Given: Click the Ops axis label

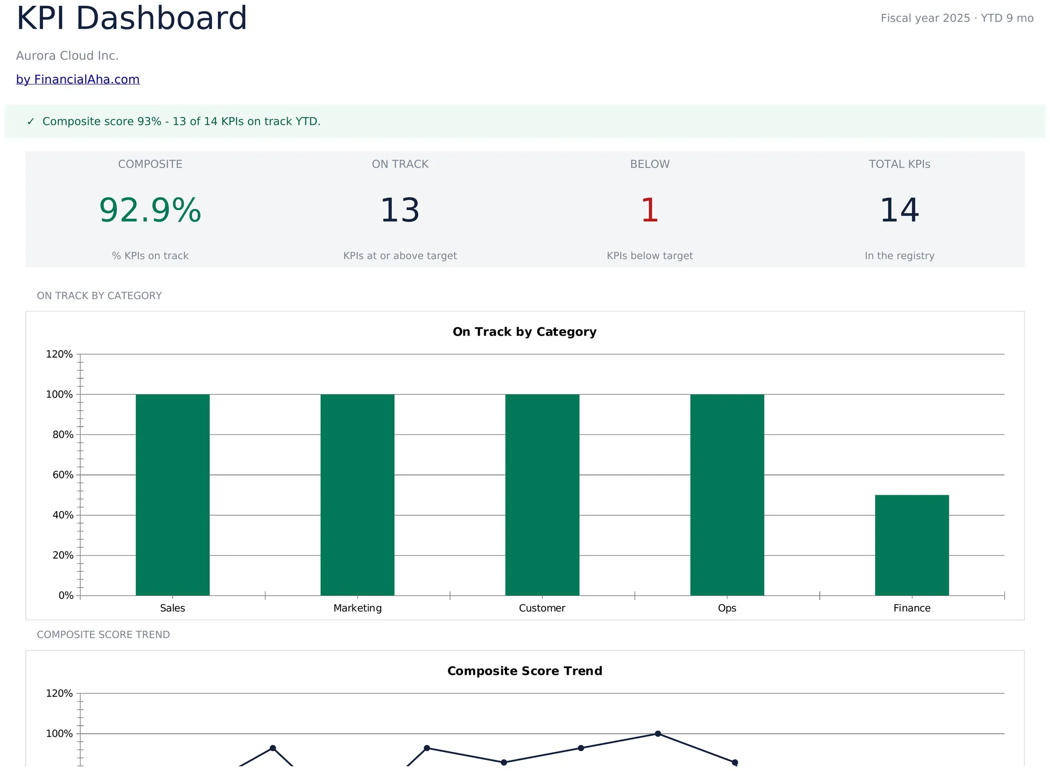Looking at the screenshot, I should click(x=727, y=608).
